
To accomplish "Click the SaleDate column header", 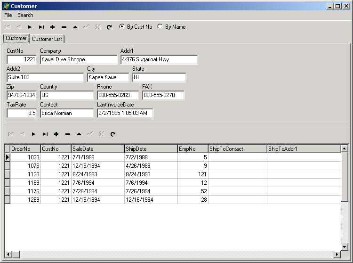I will [97, 149].
